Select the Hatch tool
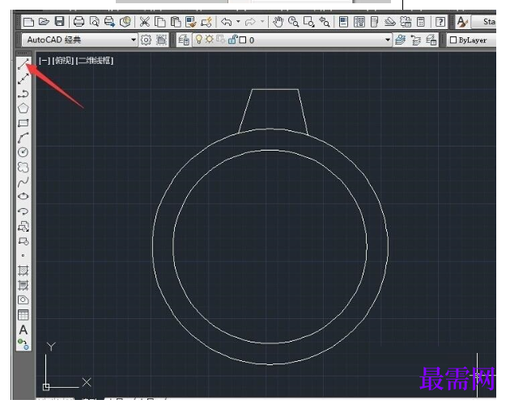The height and width of the screenshot is (404, 510). tap(23, 270)
